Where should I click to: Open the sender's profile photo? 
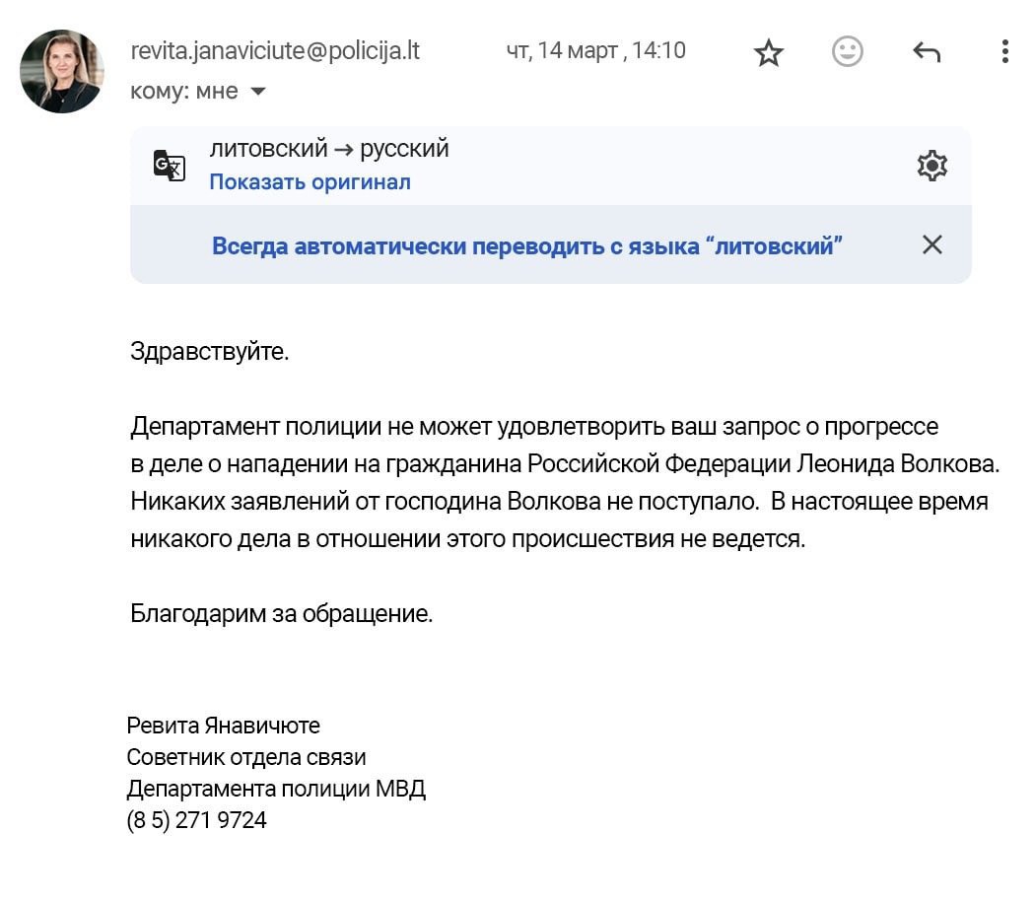(62, 71)
